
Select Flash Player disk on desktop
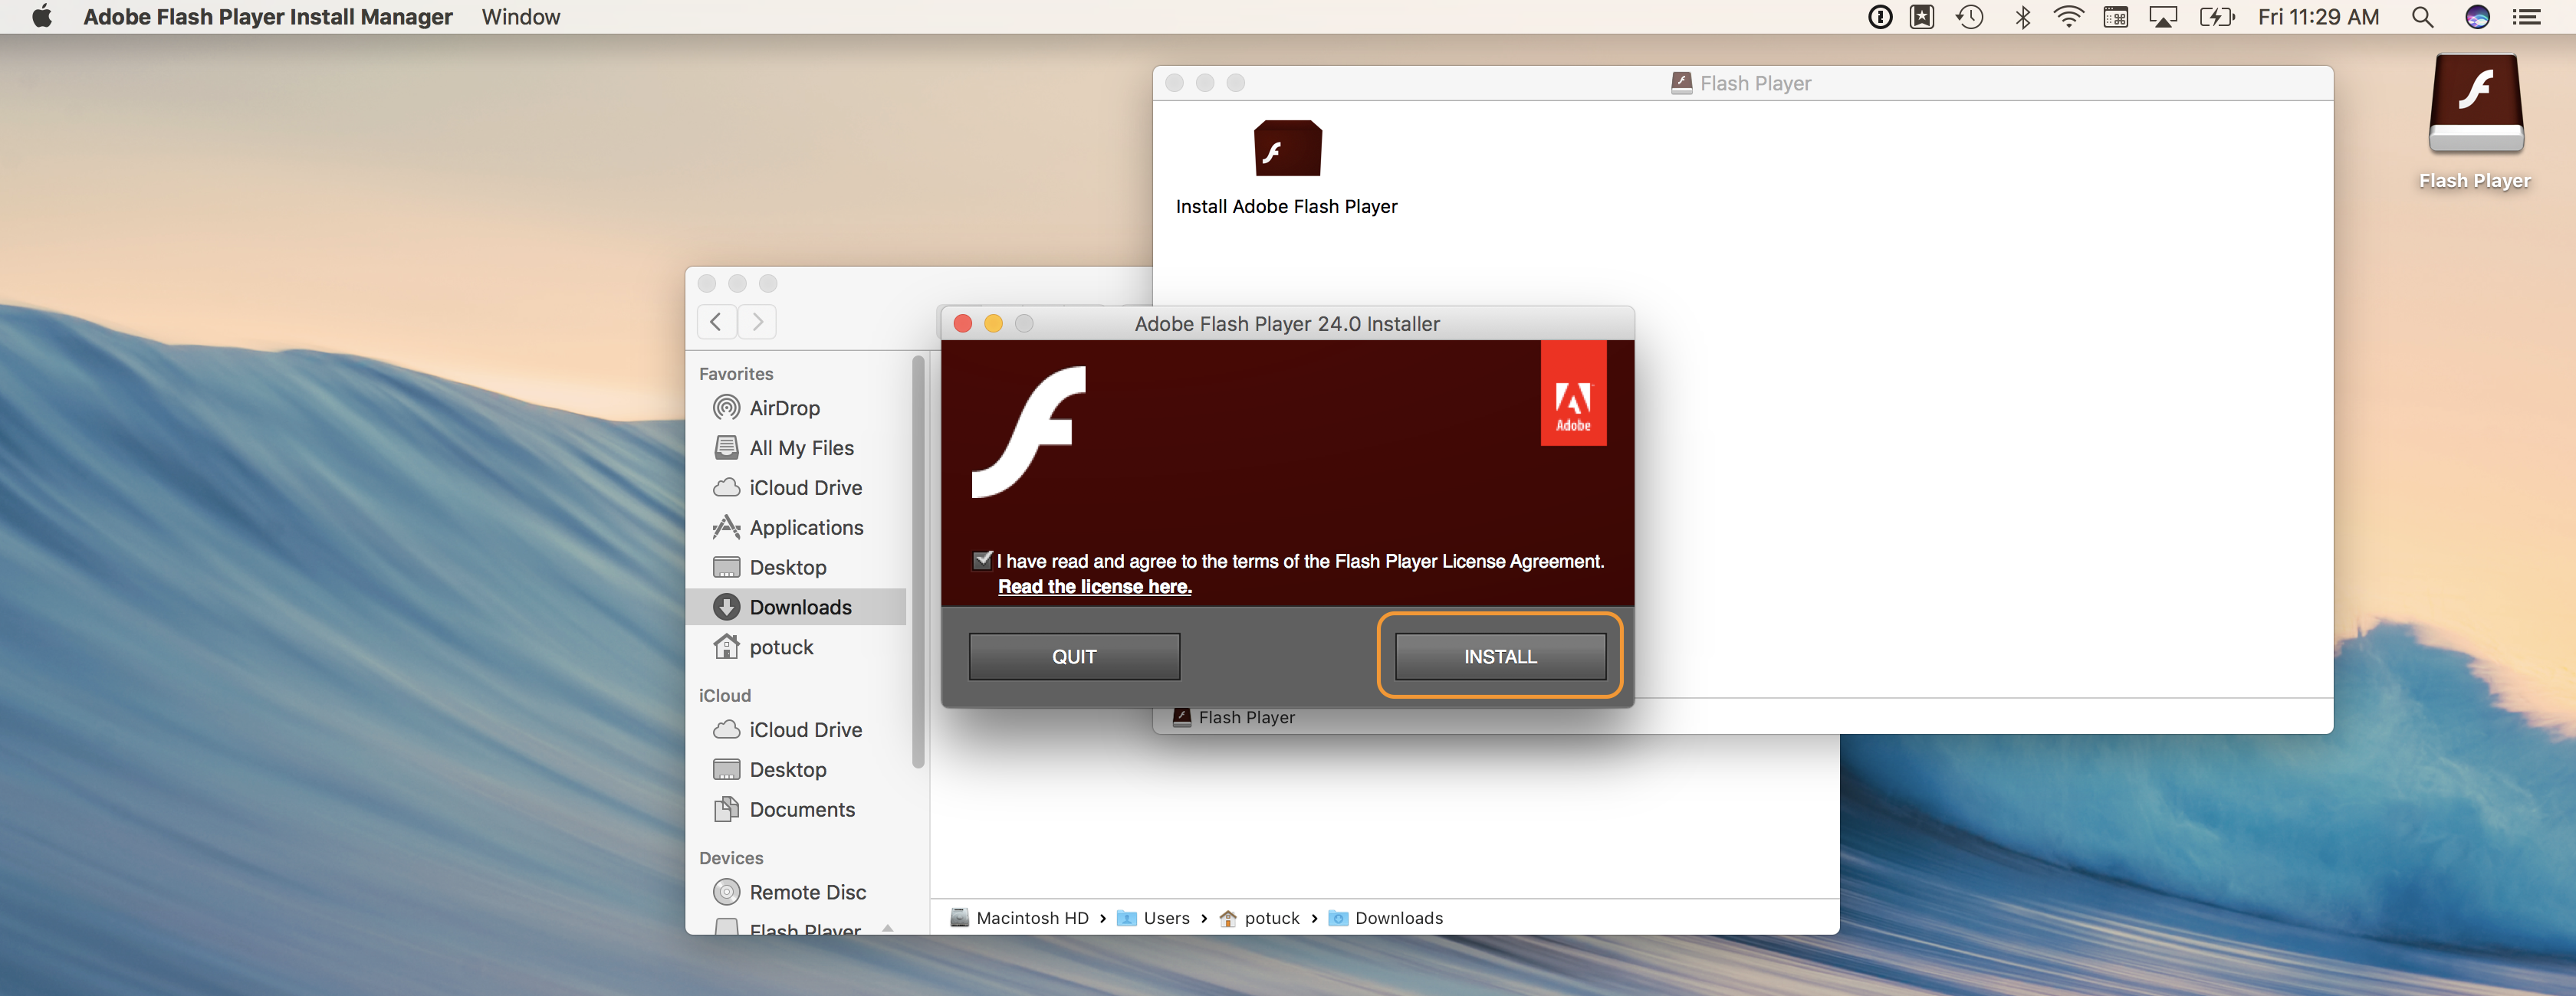2475,105
